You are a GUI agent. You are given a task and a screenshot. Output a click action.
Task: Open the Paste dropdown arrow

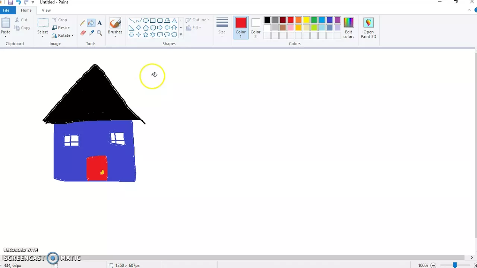6,36
